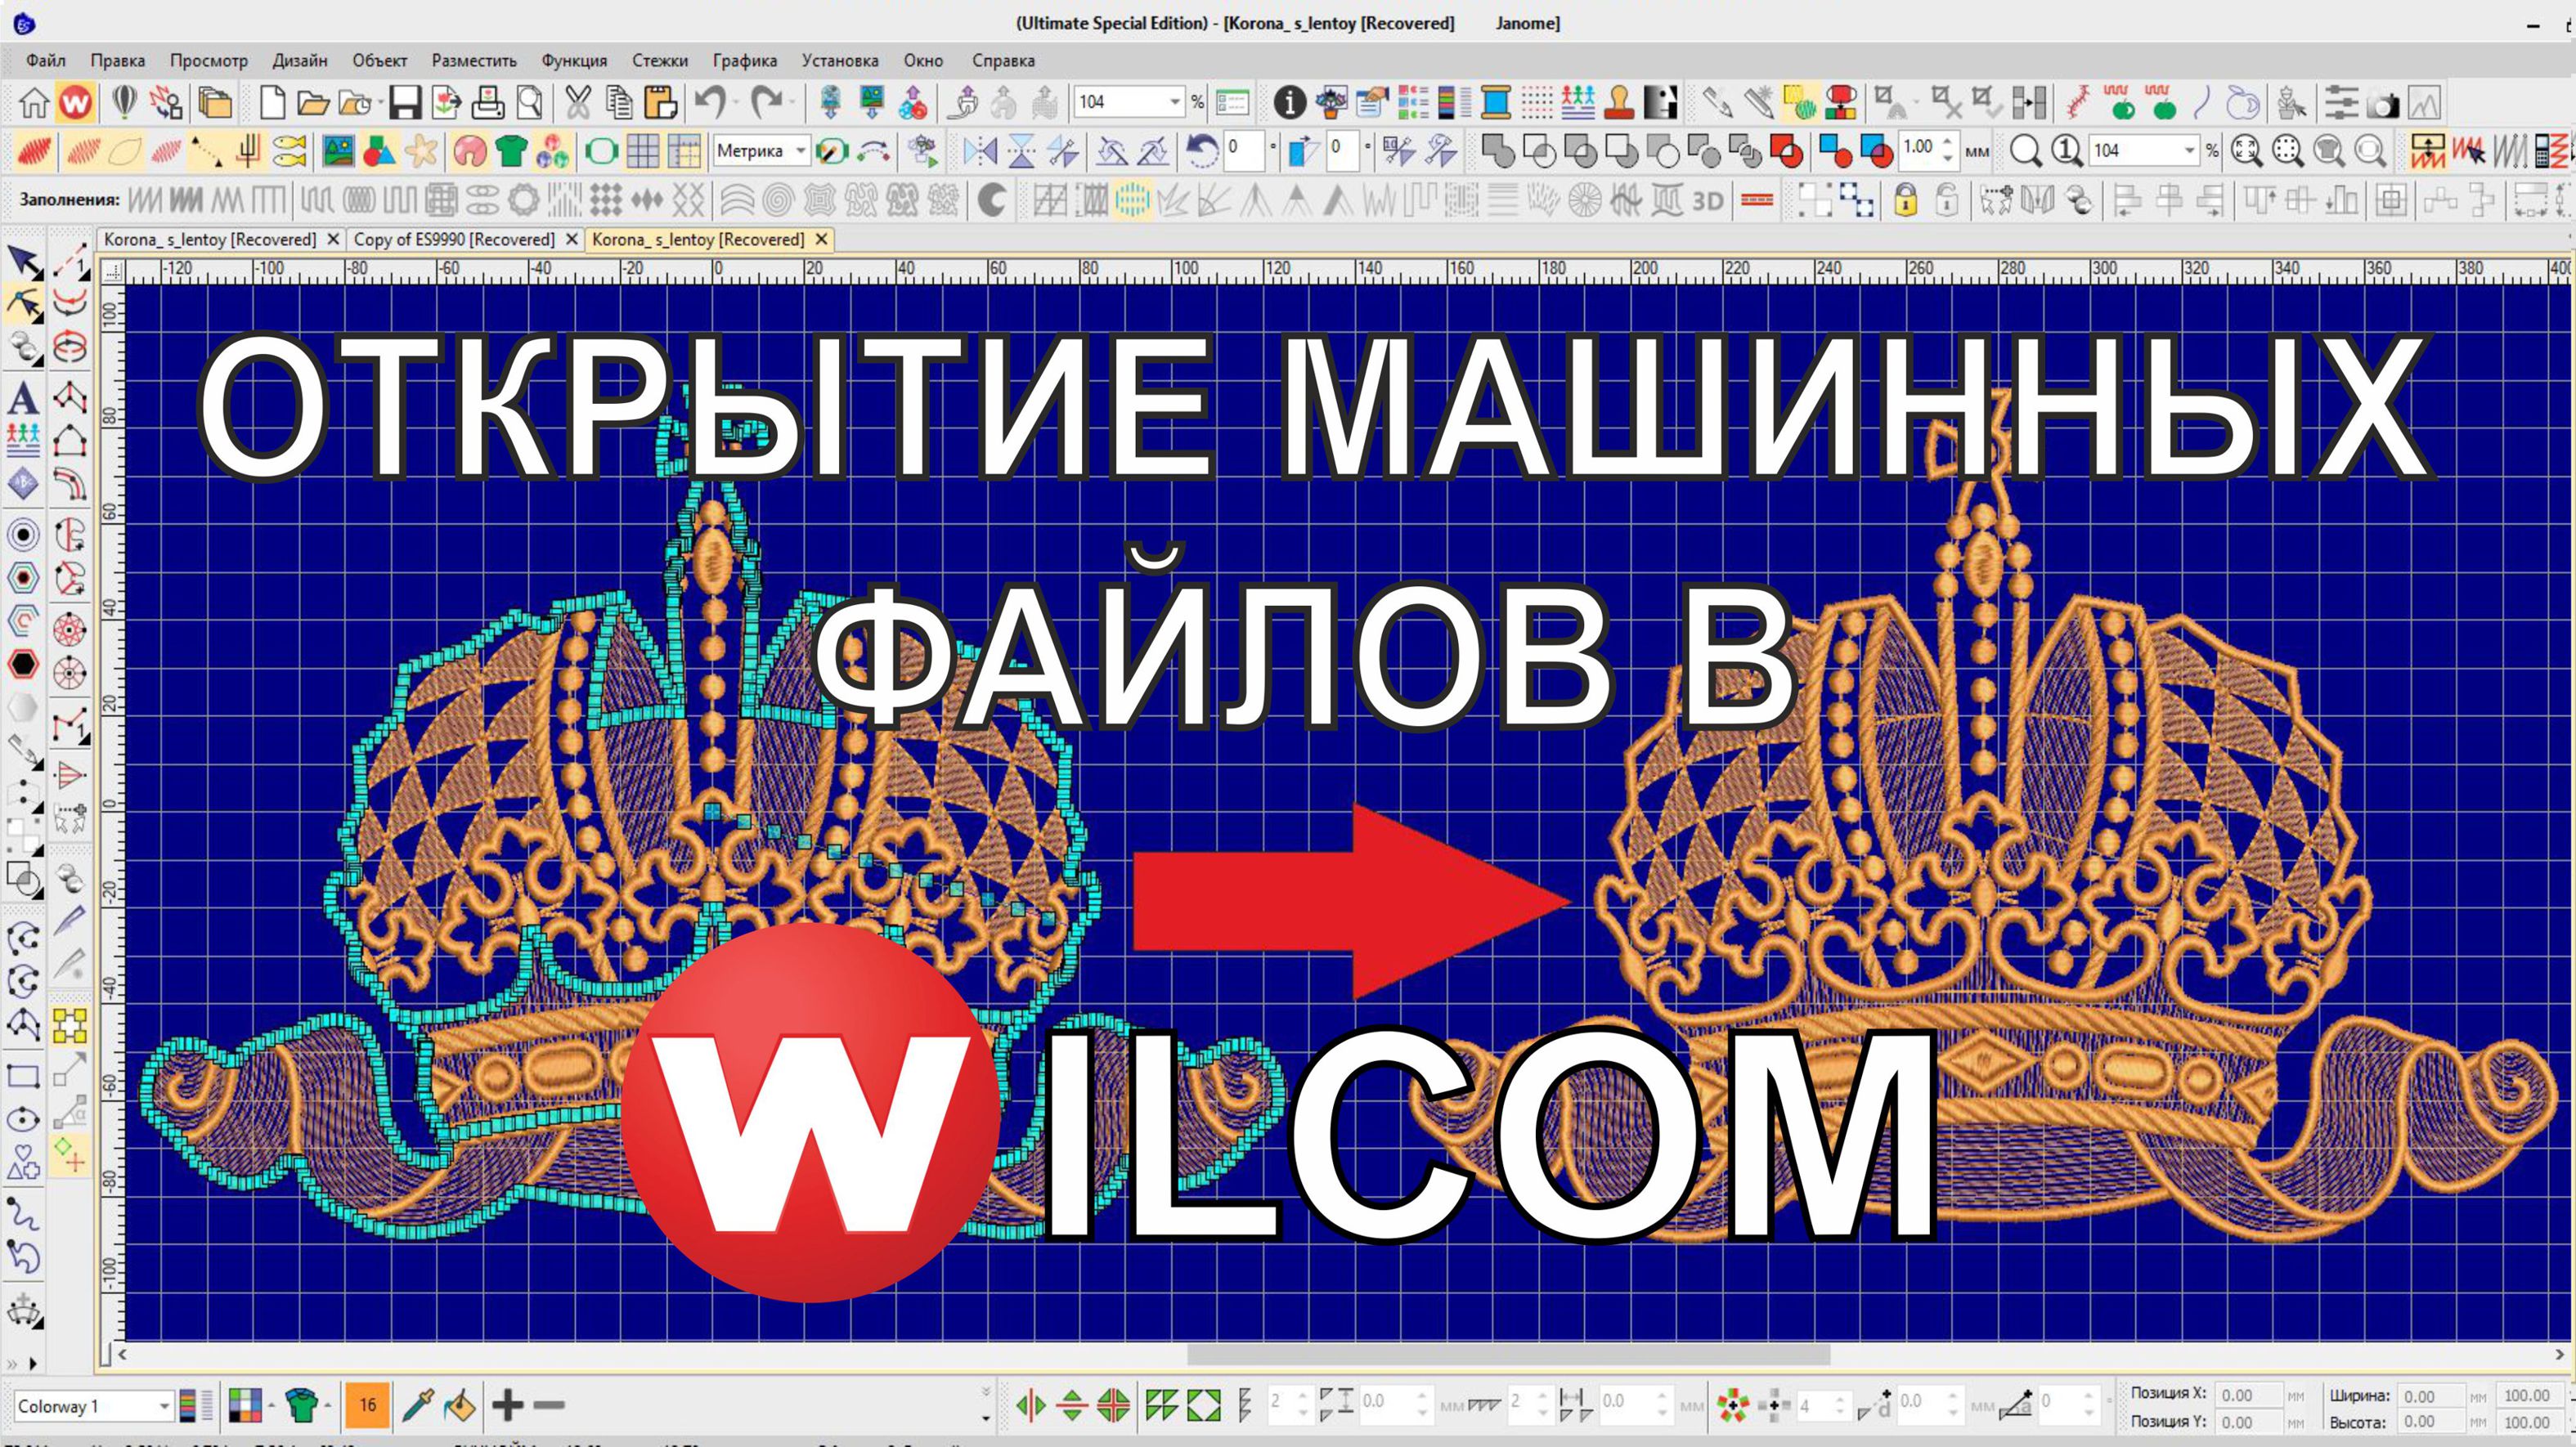Image resolution: width=2576 pixels, height=1447 pixels.
Task: Expand the Метрика units dropdown
Action: click(800, 151)
